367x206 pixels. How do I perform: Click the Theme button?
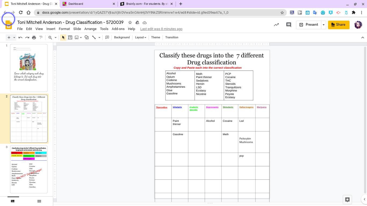[156, 38]
